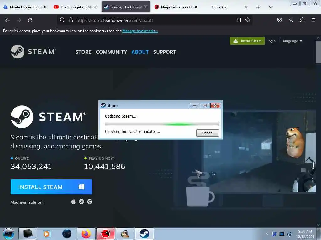Open the tracking protection shield icon
The image size is (321, 240).
point(62,20)
